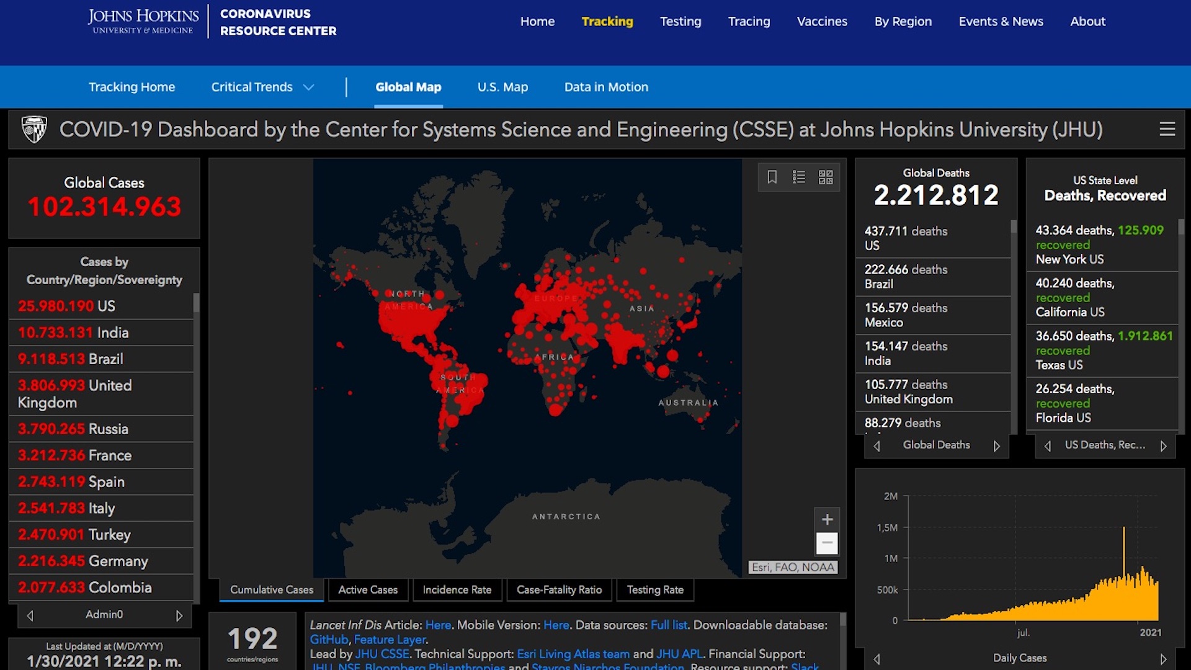Click next arrow beside US Deaths, Rec...
This screenshot has width=1191, height=670.
pos(1163,446)
